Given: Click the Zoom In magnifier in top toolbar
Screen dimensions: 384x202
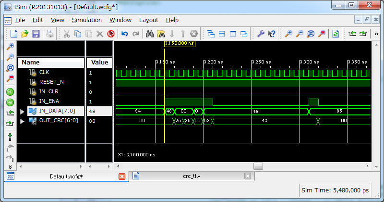Looking at the screenshot, I should click(289, 34).
